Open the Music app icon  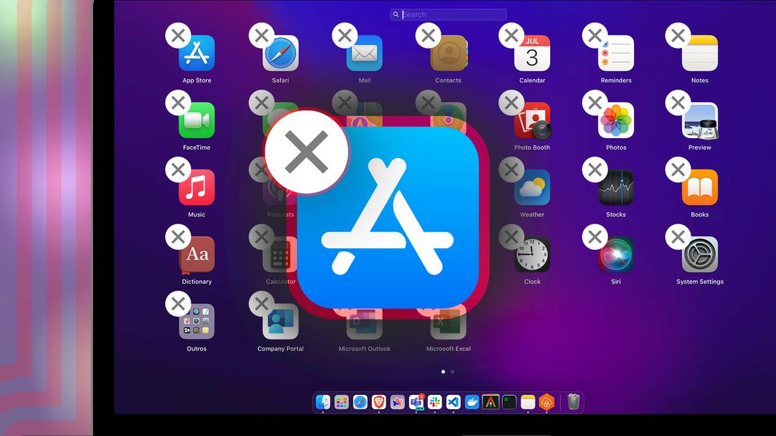[197, 188]
